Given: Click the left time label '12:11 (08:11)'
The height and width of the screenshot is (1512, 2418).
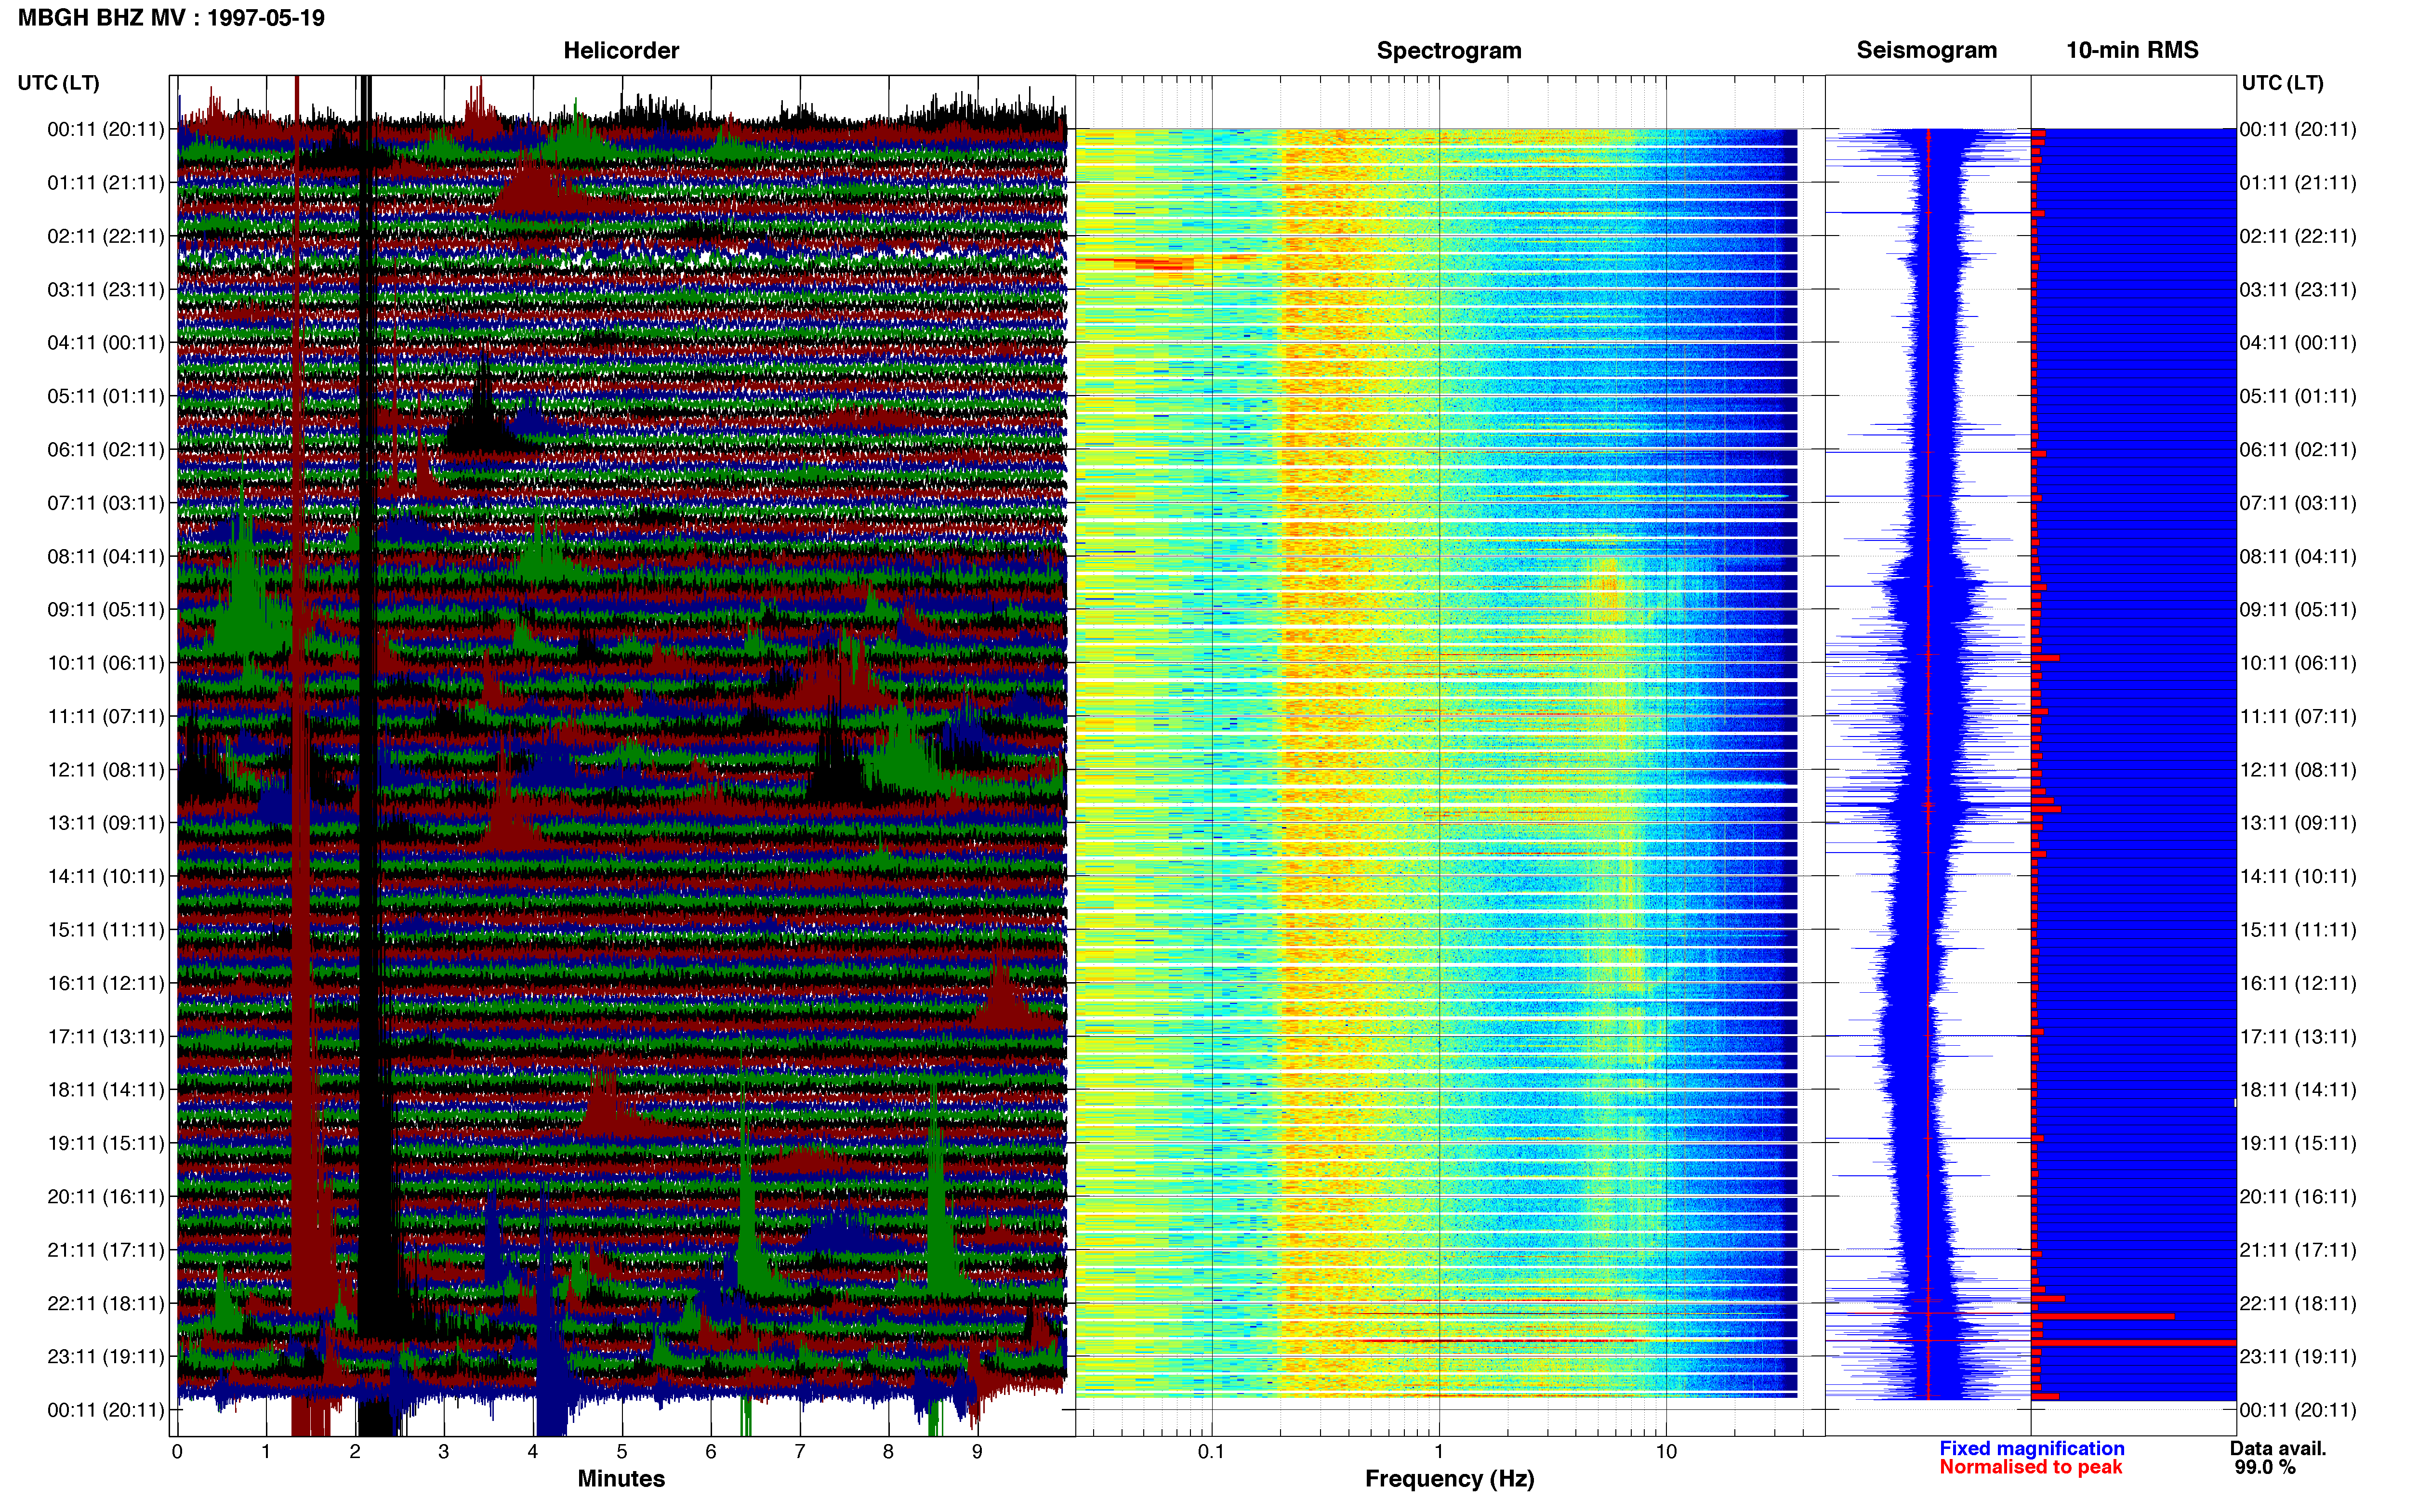Looking at the screenshot, I should [x=106, y=770].
